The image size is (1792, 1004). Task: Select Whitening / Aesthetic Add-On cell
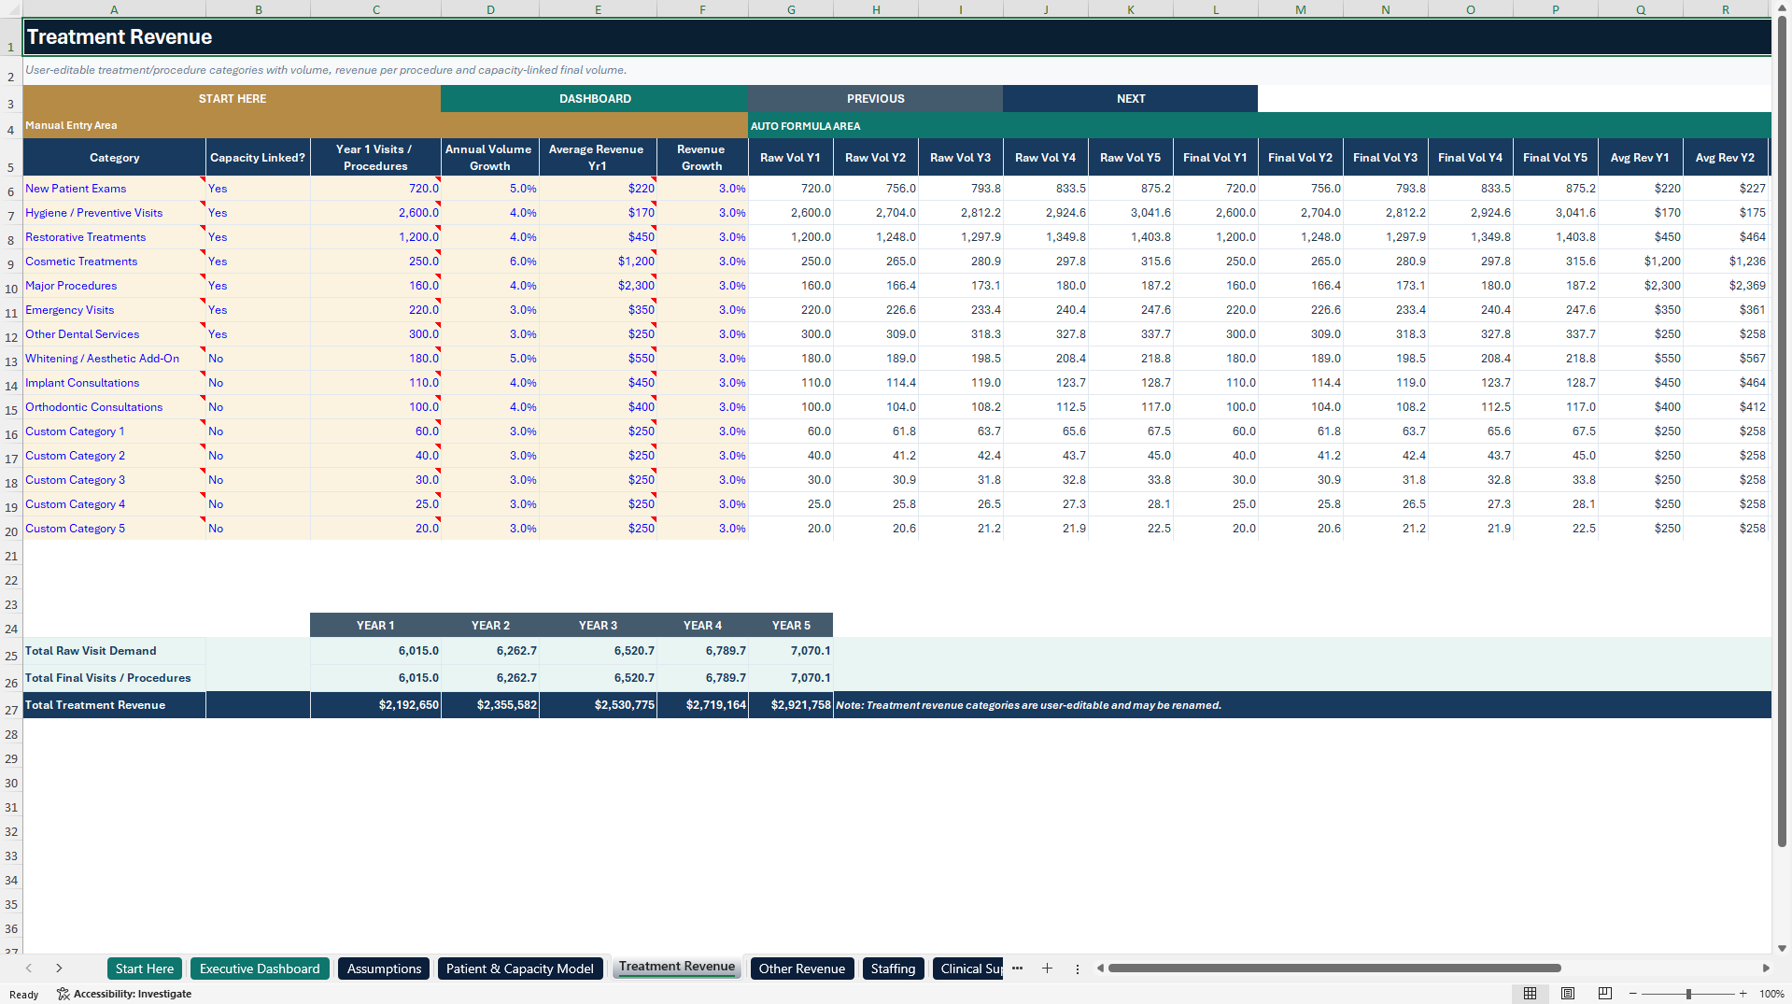114,359
